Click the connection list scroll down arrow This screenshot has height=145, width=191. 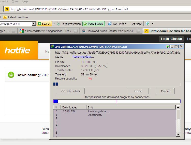click(x=178, y=134)
